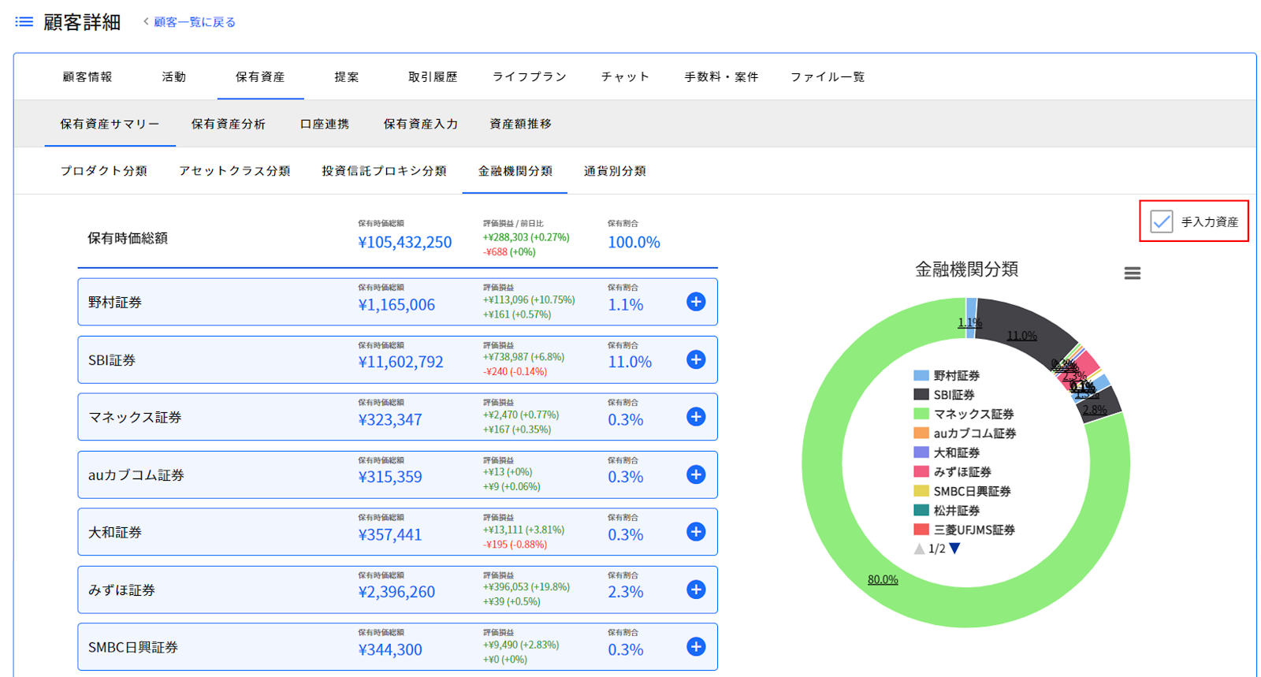This screenshot has width=1261, height=677.
Task: Click the みずほ証券 institution name
Action: pyautogui.click(x=121, y=590)
